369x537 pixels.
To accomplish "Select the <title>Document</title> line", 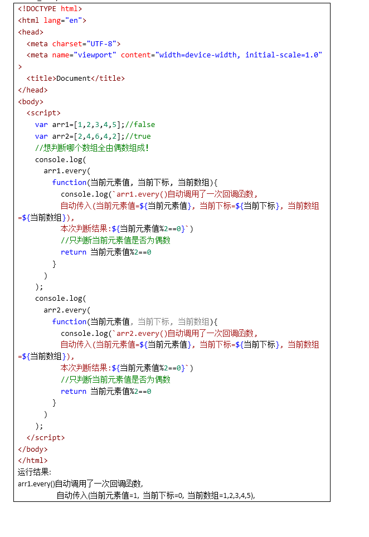I will 76,79.
